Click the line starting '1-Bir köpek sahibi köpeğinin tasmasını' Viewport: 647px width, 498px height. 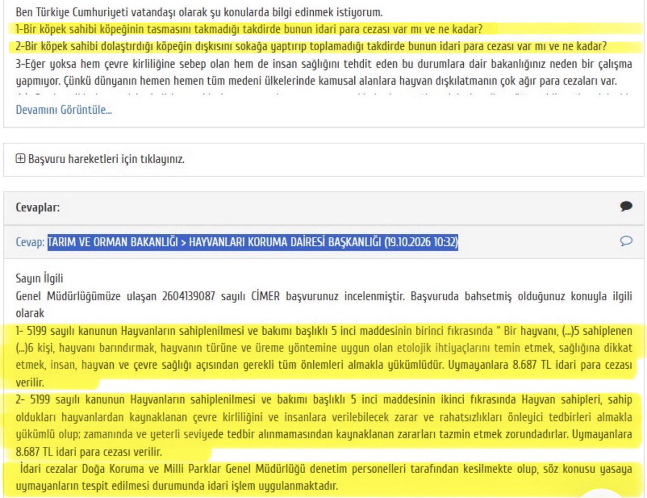pos(249,29)
